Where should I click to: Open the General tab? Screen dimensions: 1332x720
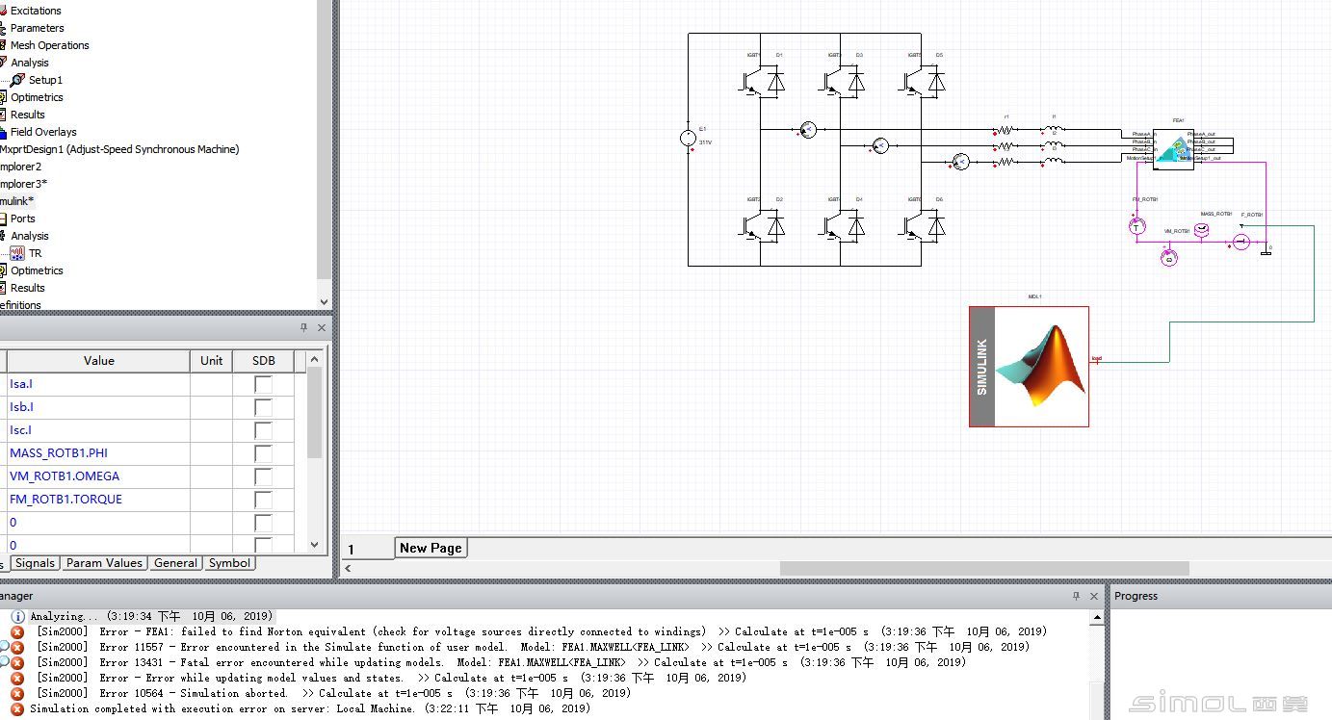[175, 563]
